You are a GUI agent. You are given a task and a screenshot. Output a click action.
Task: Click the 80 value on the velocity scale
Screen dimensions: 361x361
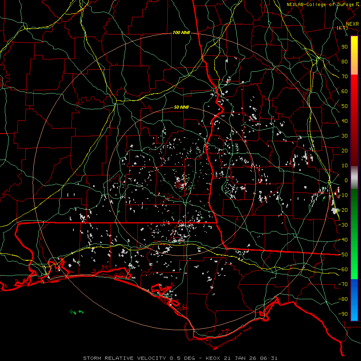coord(345,61)
